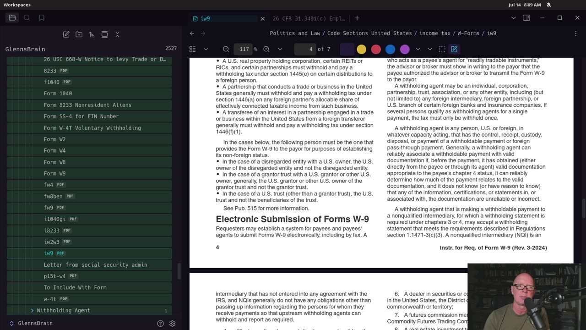Image resolution: width=586 pixels, height=330 pixels.
Task: Open Letter from social security admin
Action: [89, 264]
